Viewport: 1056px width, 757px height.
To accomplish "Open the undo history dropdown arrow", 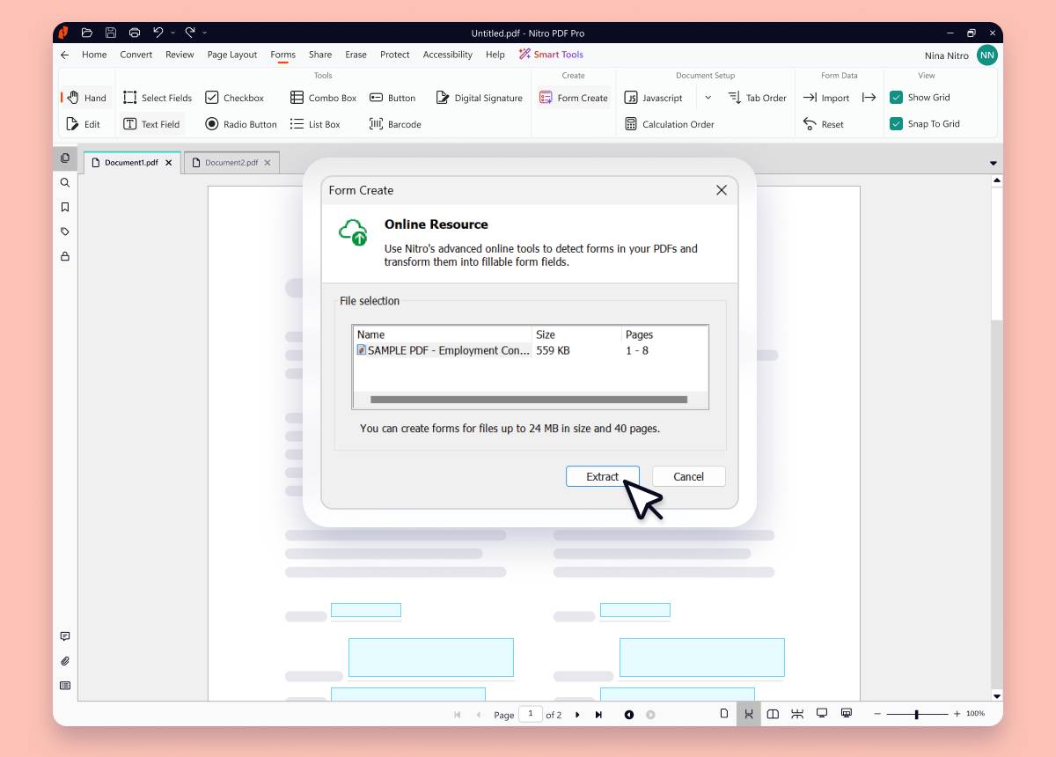I will [172, 33].
